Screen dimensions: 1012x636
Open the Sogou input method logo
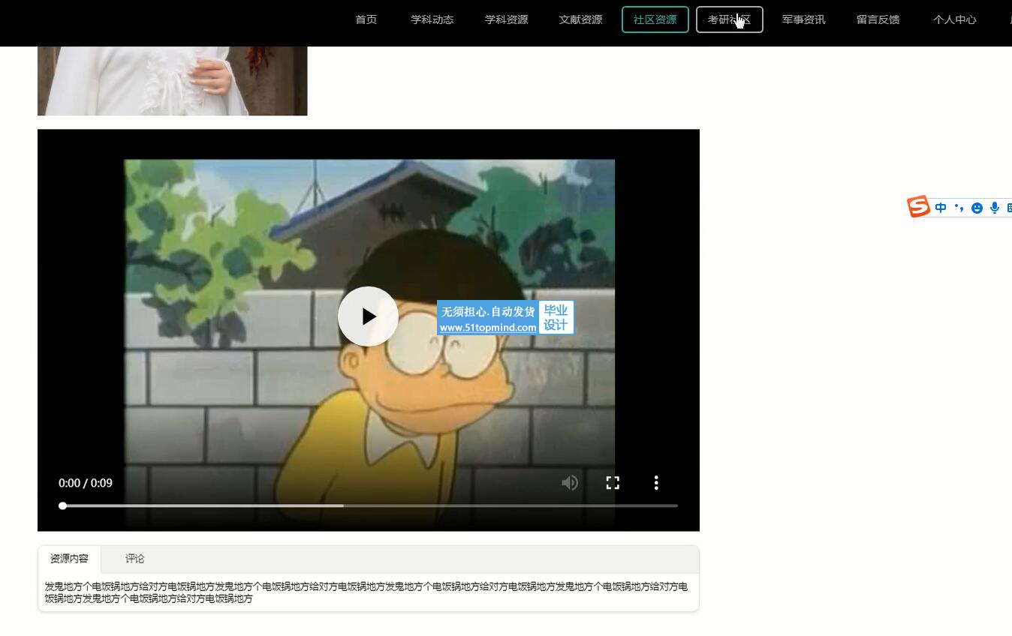(918, 206)
